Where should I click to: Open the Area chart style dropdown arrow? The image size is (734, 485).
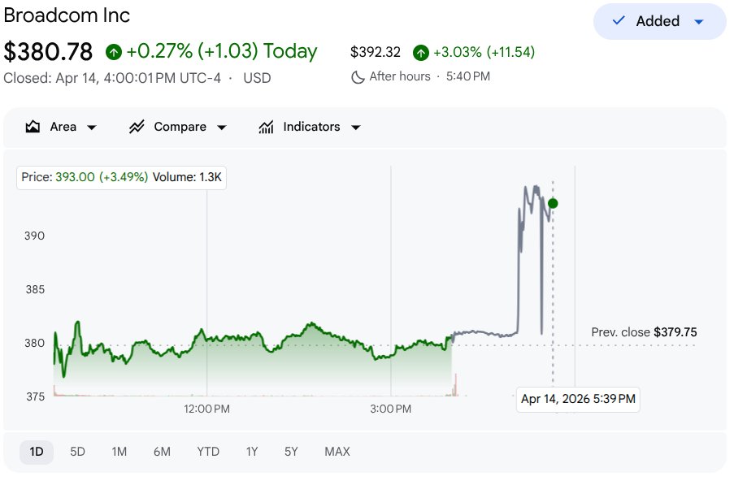(x=92, y=128)
